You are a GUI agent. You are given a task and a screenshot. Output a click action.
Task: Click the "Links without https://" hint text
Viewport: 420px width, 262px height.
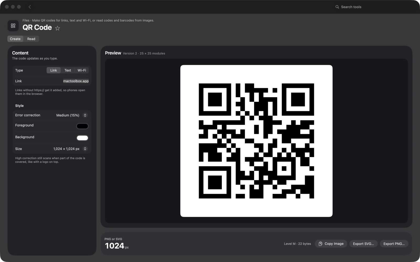pyautogui.click(x=50, y=92)
